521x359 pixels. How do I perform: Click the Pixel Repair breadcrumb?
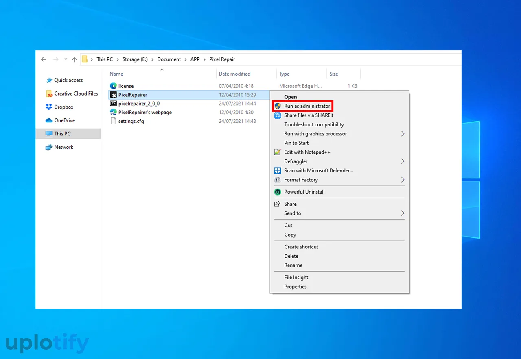pos(222,59)
